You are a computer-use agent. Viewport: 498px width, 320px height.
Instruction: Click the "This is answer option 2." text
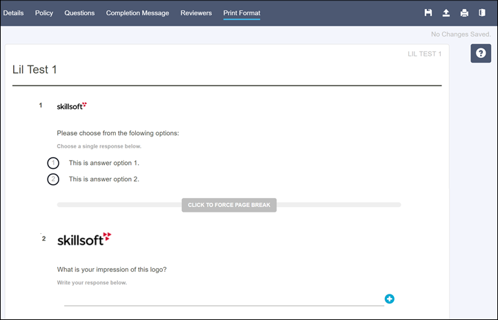point(104,179)
